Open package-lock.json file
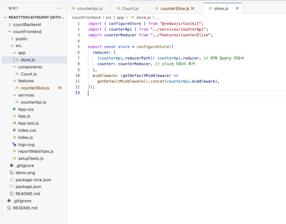This screenshot has height=224, width=286. [x=34, y=180]
